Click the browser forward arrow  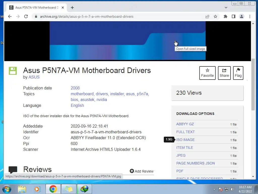click(18, 16)
